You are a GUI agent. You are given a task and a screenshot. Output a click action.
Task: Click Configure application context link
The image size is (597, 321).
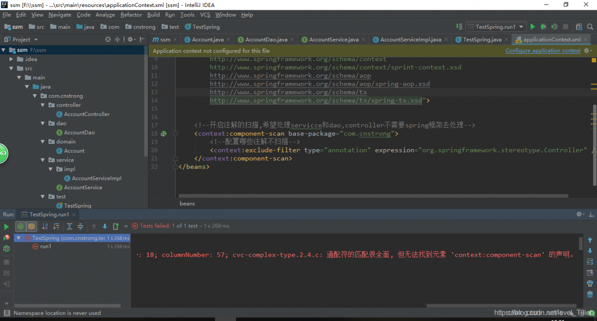point(543,50)
